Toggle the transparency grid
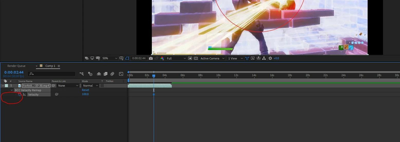The height and width of the screenshot is (142, 400). point(196,58)
